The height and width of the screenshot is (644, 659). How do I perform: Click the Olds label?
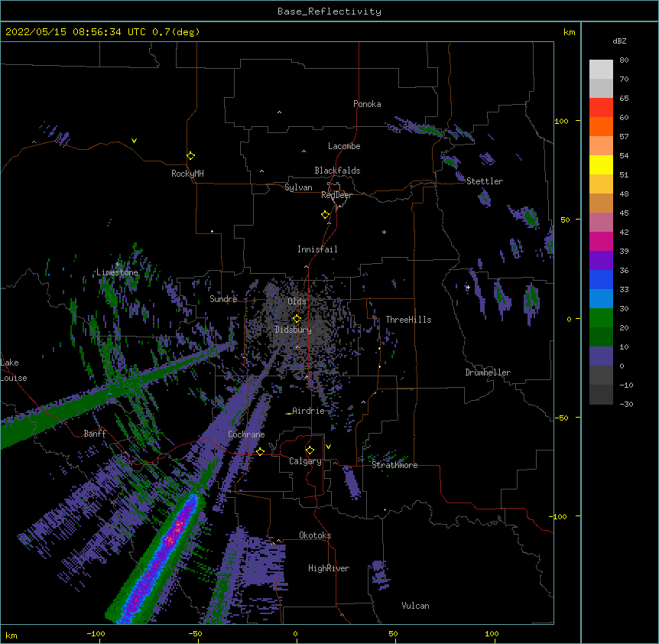(x=297, y=301)
